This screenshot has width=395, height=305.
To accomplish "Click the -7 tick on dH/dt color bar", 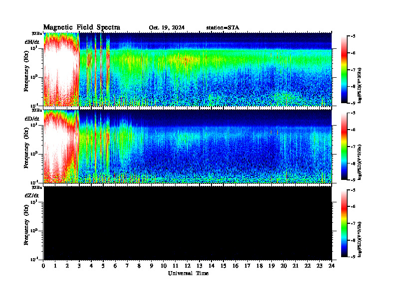I will (x=353, y=70).
